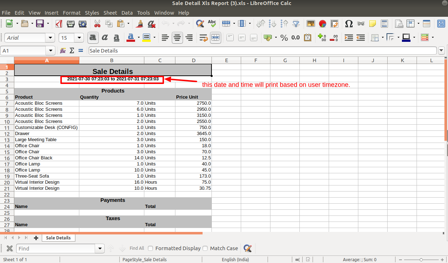The image size is (448, 263).
Task: Toggle bold formatting
Action: pos(93,38)
